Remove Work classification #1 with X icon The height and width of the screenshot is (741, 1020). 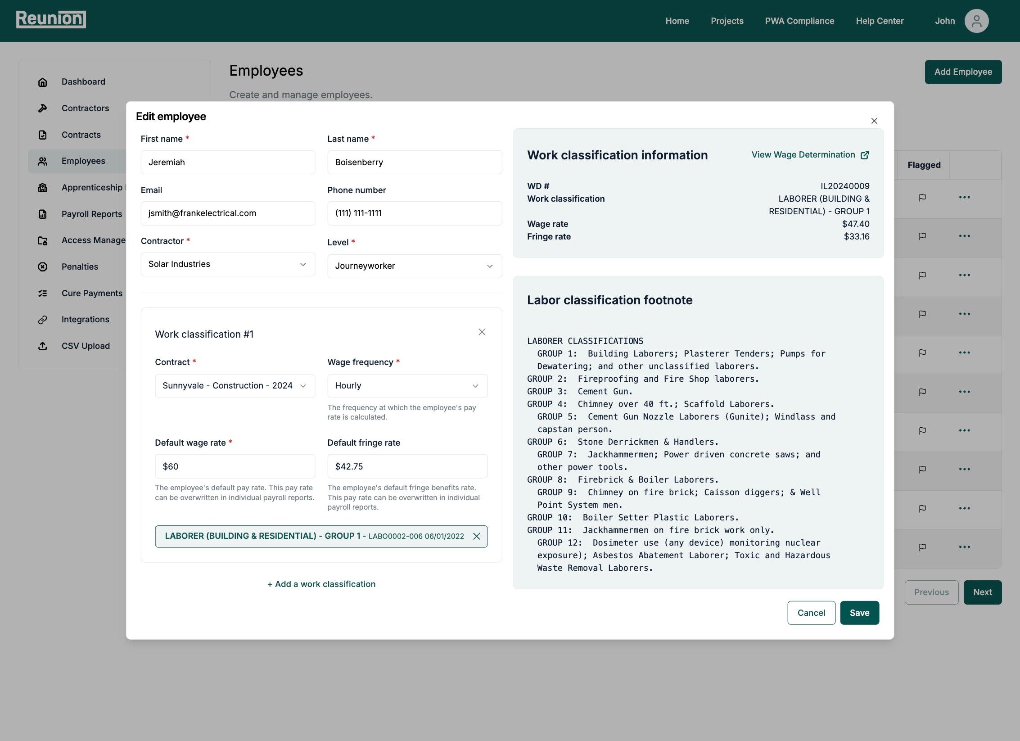[482, 332]
